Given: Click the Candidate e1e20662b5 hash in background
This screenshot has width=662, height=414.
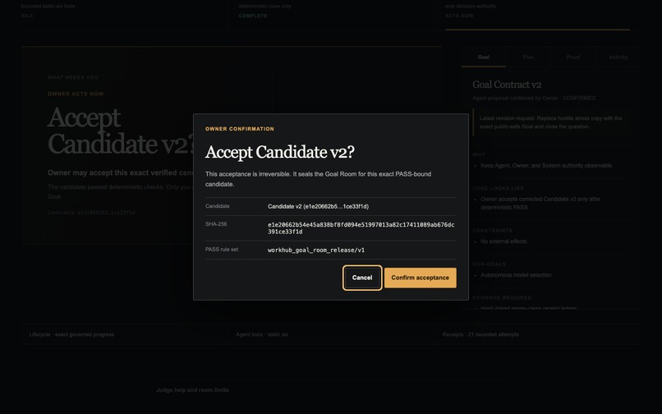Looking at the screenshot, I should (91, 213).
